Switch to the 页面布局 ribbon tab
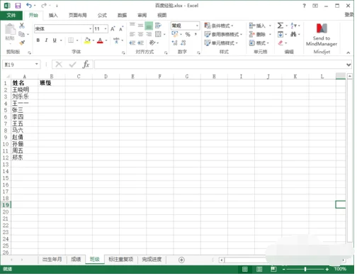The image size is (357, 276). pyautogui.click(x=78, y=16)
